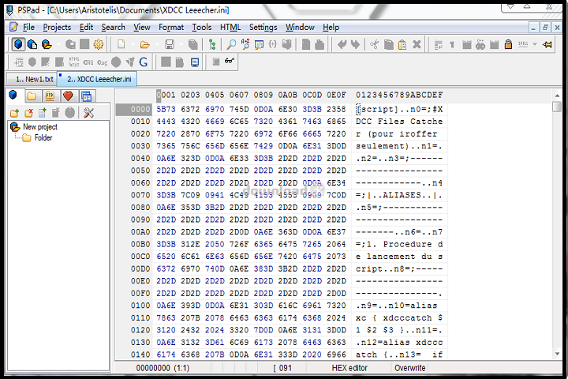The image size is (568, 379).
Task: Select the New project tree item
Action: [39, 126]
